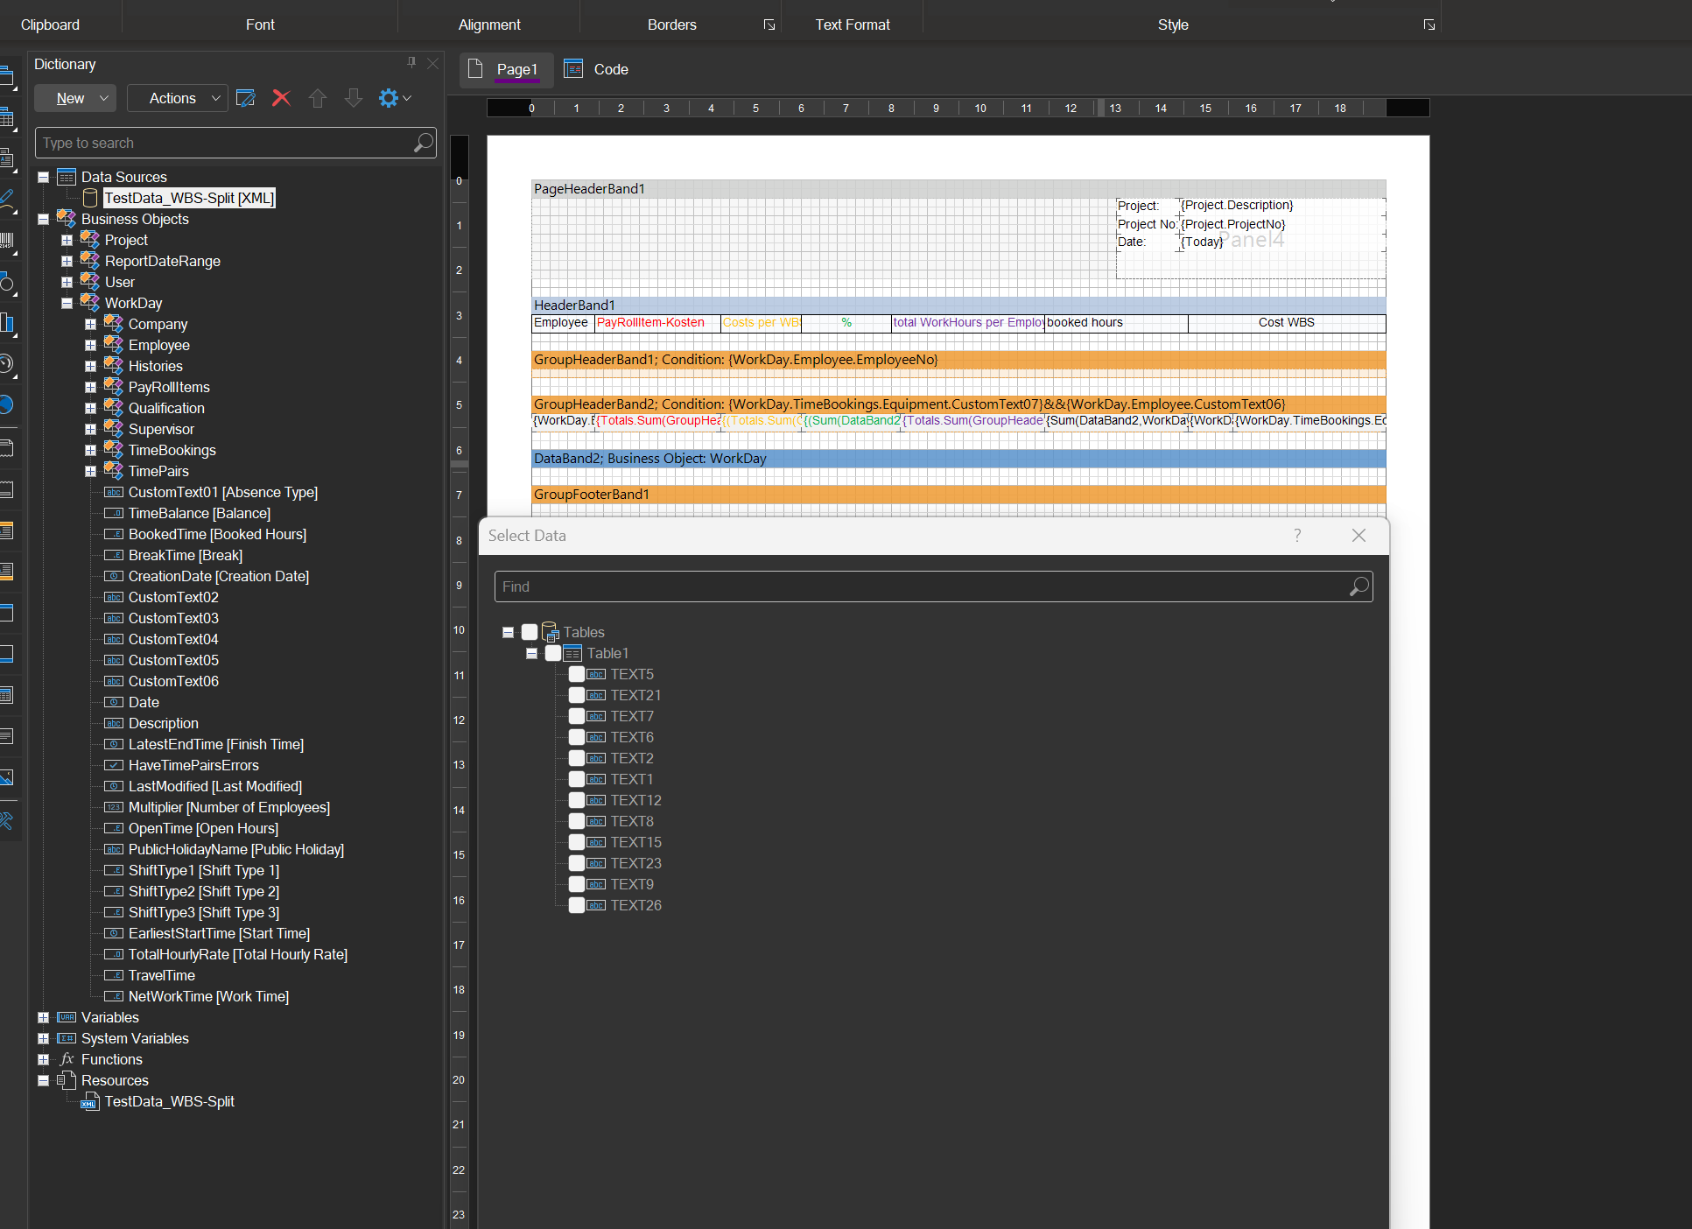1692x1229 pixels.
Task: Expand the Project business object
Action: pos(67,240)
